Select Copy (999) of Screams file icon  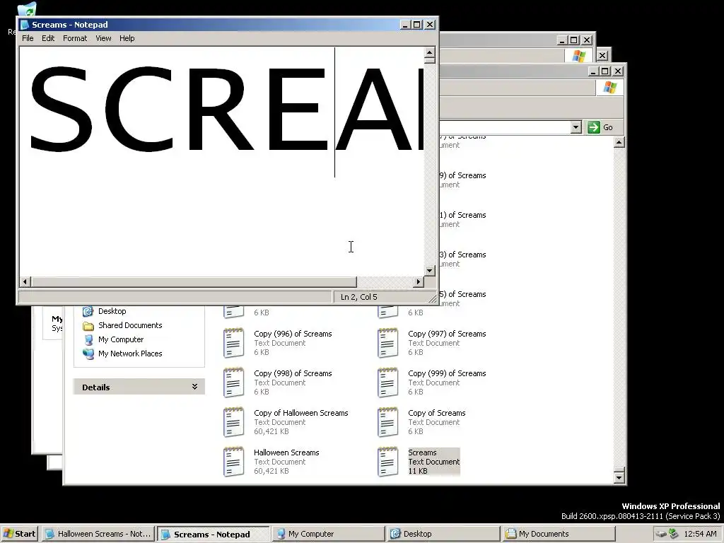coord(388,383)
